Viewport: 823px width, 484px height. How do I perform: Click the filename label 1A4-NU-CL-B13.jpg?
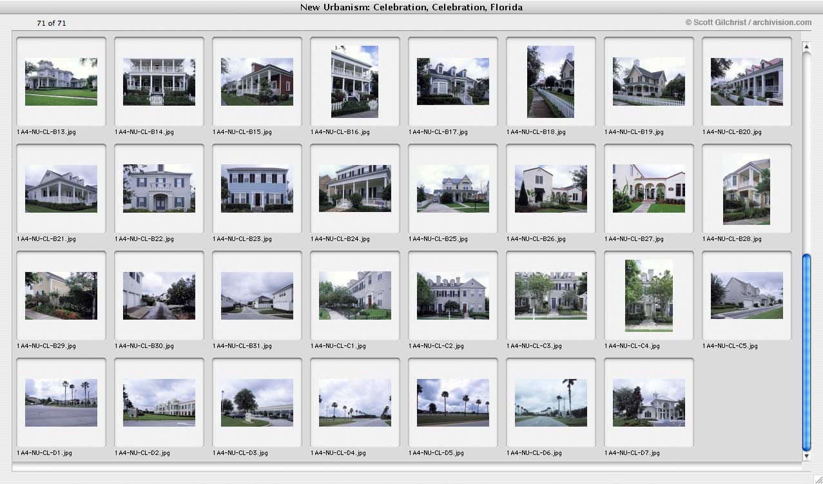click(x=46, y=132)
